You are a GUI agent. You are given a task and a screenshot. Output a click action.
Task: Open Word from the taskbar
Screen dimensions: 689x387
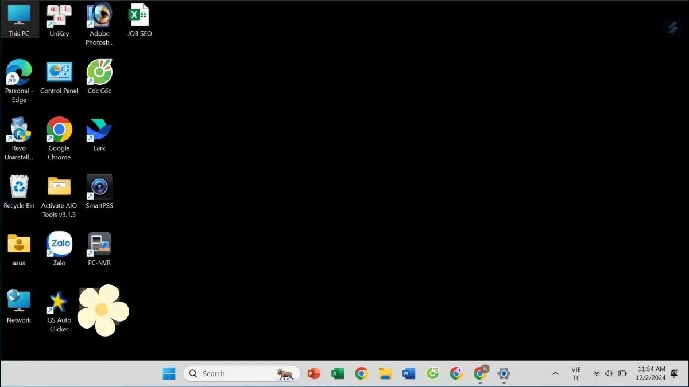[409, 374]
